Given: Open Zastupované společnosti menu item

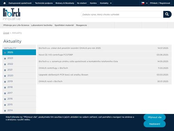Looking at the screenshot, I should point(20,3).
